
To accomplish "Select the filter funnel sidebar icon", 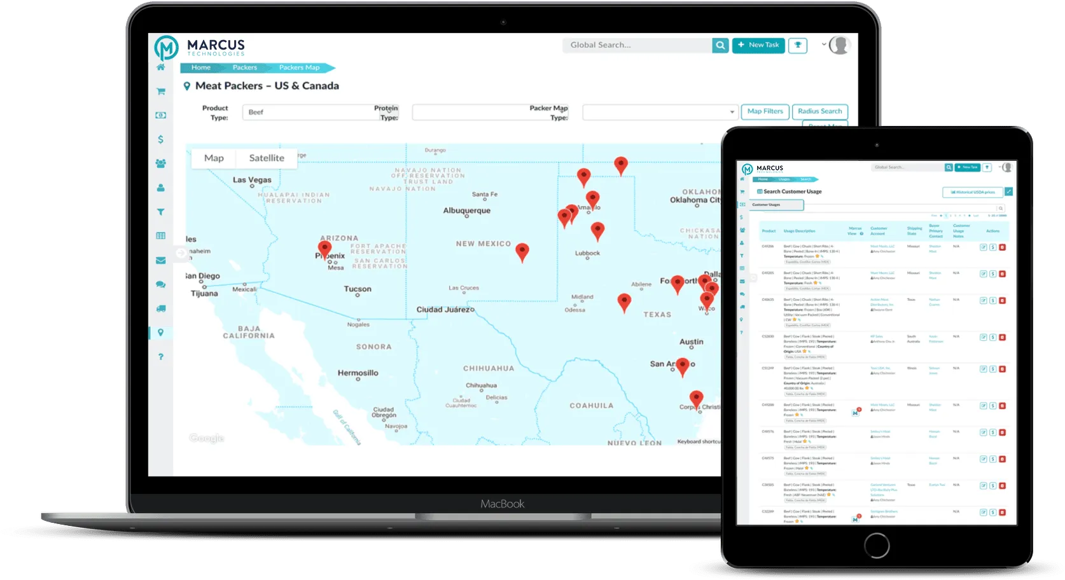I will click(161, 212).
